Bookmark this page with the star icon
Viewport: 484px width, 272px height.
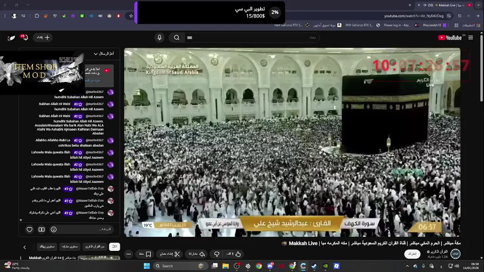click(131, 16)
